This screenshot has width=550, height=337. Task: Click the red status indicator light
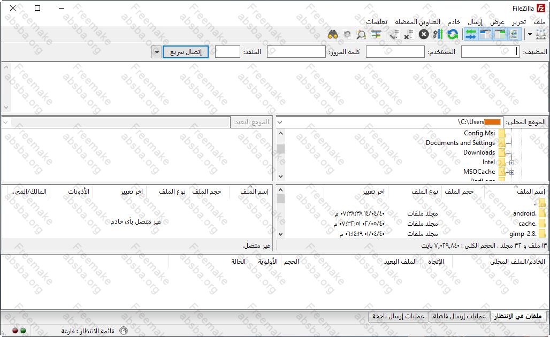(x=15, y=331)
